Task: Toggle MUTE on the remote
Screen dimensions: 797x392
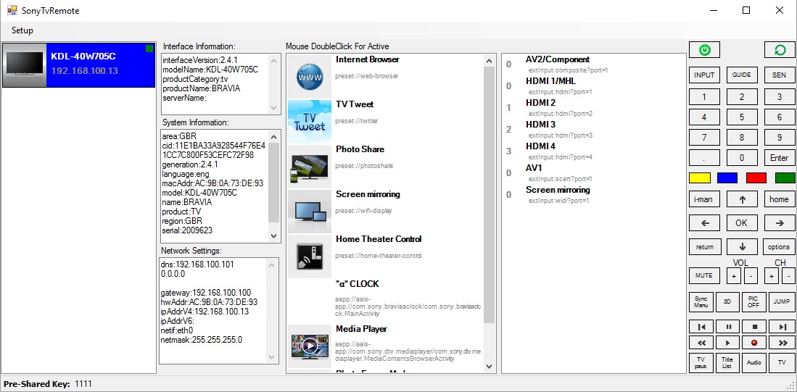Action: coord(703,276)
